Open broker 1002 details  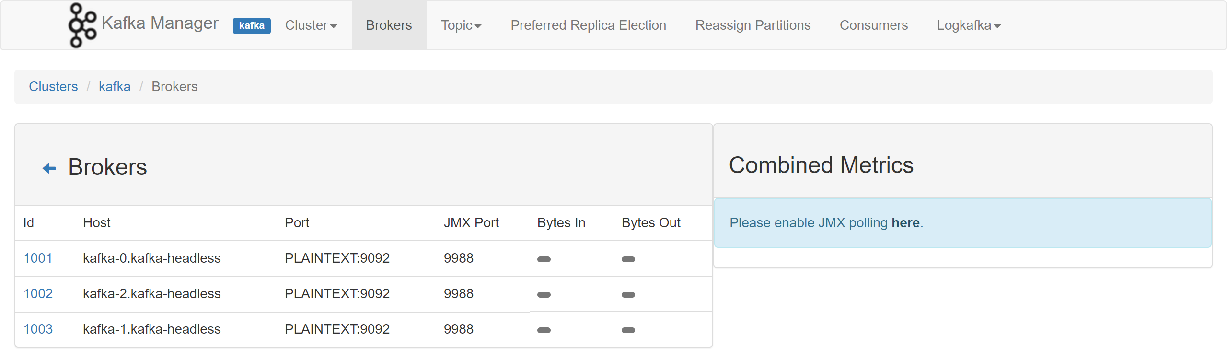point(38,294)
